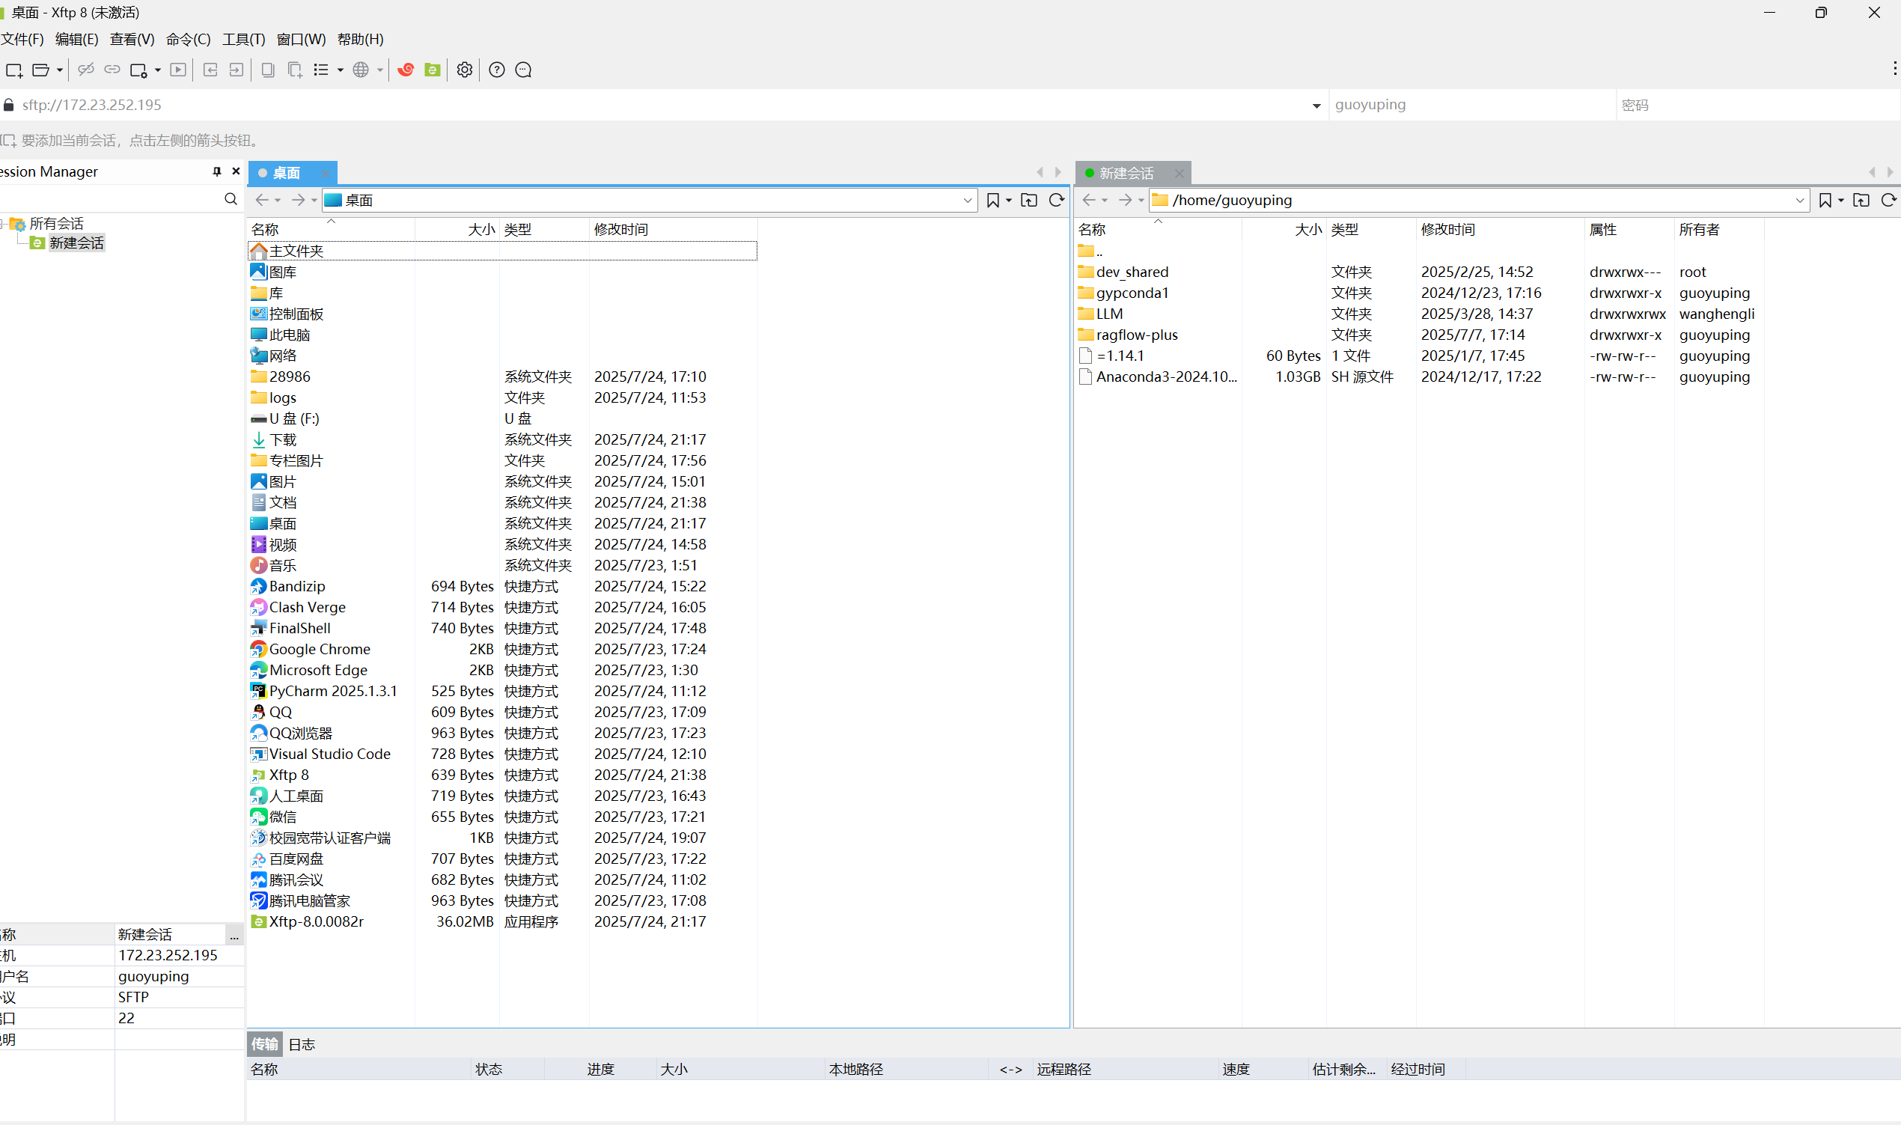Screen dimensions: 1901x1125
Task: Click the local pane bookmark icon
Action: [992, 199]
